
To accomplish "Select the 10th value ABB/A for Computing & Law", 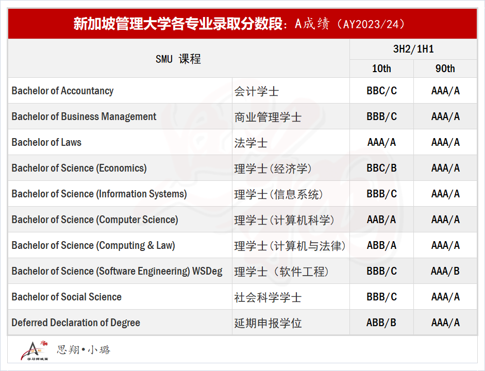I will coord(381,245).
